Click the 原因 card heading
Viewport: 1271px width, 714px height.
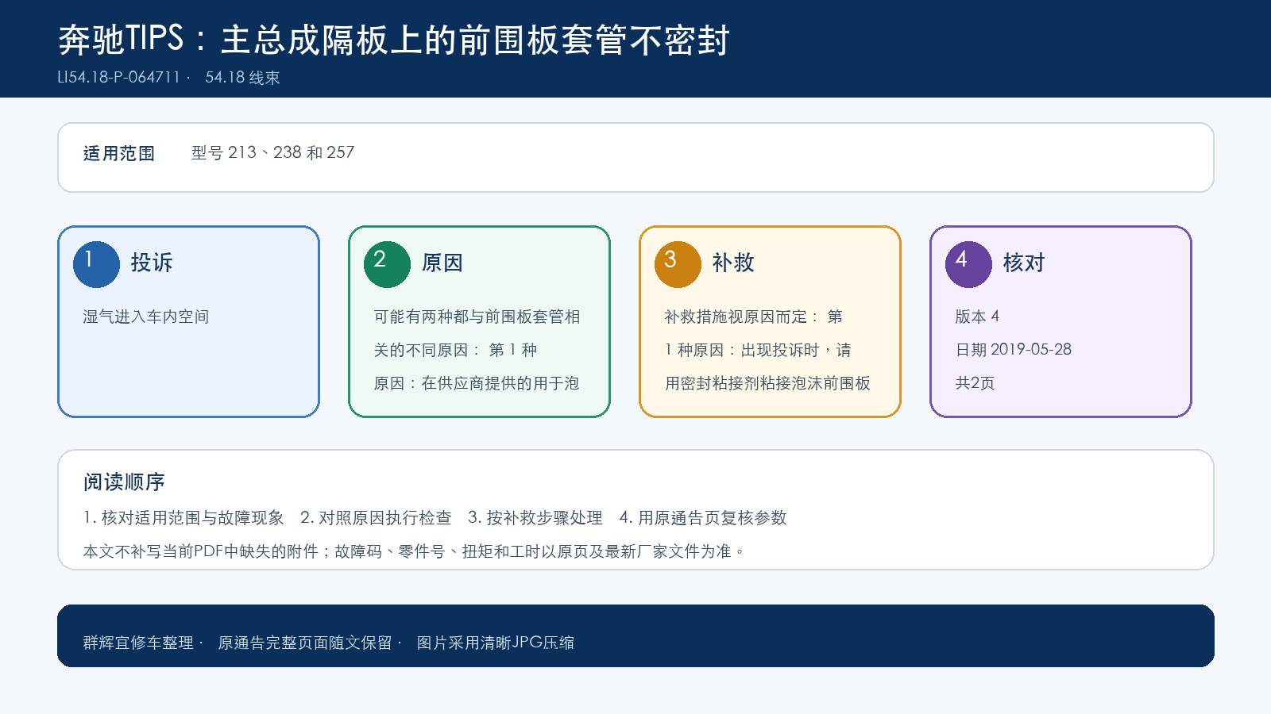click(x=442, y=263)
